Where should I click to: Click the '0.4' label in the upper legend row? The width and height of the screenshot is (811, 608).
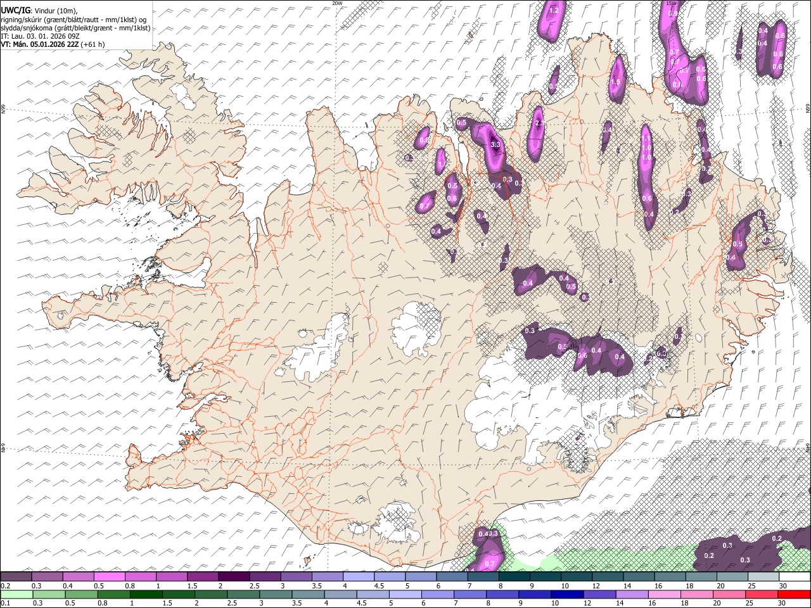(x=68, y=586)
